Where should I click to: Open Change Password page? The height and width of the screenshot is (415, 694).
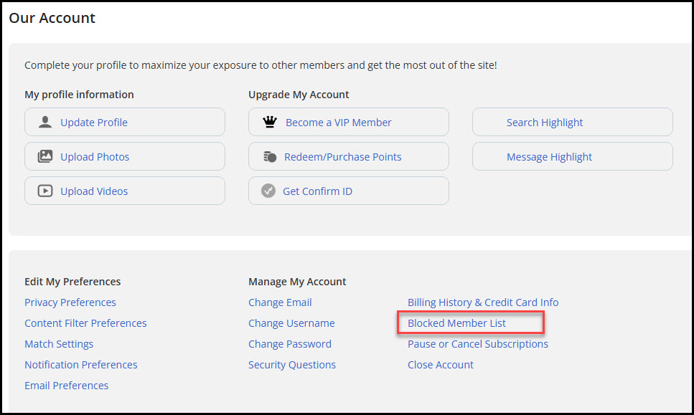[290, 344]
